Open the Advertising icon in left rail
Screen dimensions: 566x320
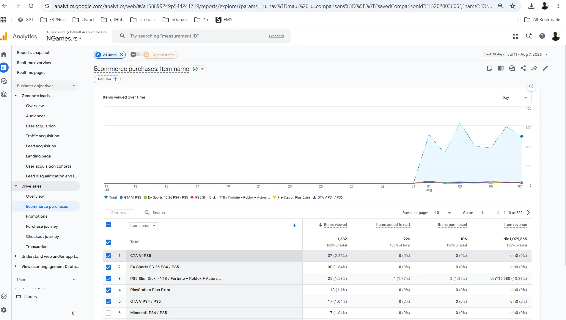(4, 94)
